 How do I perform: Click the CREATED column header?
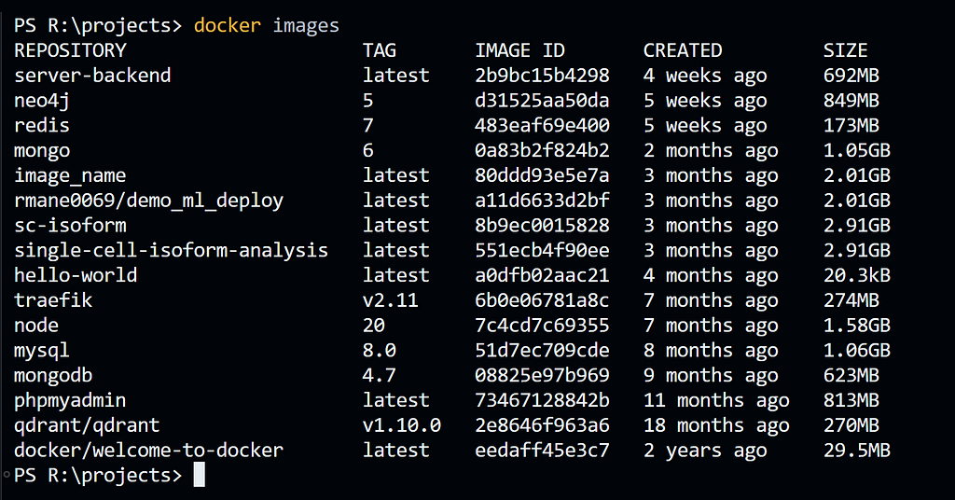(683, 50)
